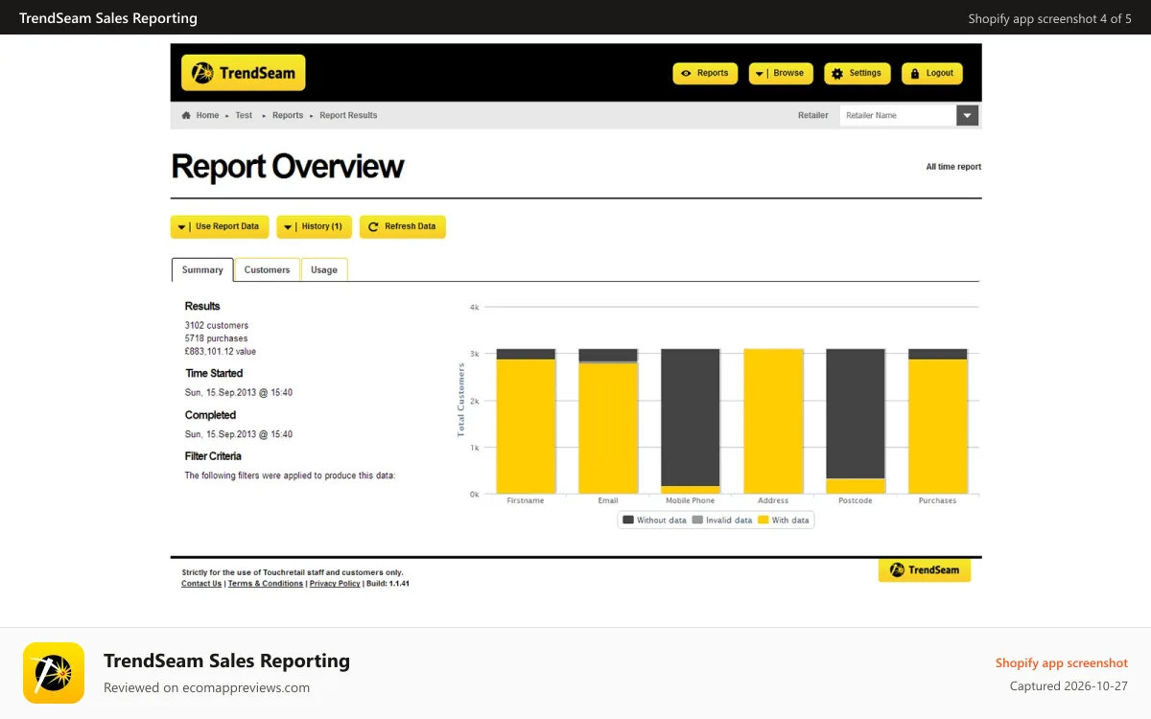Open the Privacy Policy footer link
1151x719 pixels.
click(335, 584)
